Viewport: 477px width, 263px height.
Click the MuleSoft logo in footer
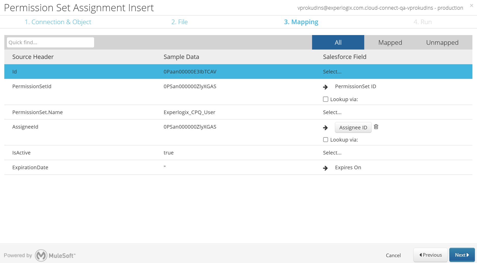coord(55,255)
